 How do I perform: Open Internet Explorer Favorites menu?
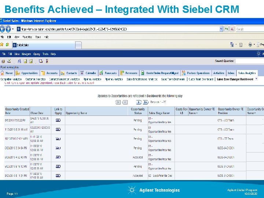pyautogui.click(x=27, y=37)
